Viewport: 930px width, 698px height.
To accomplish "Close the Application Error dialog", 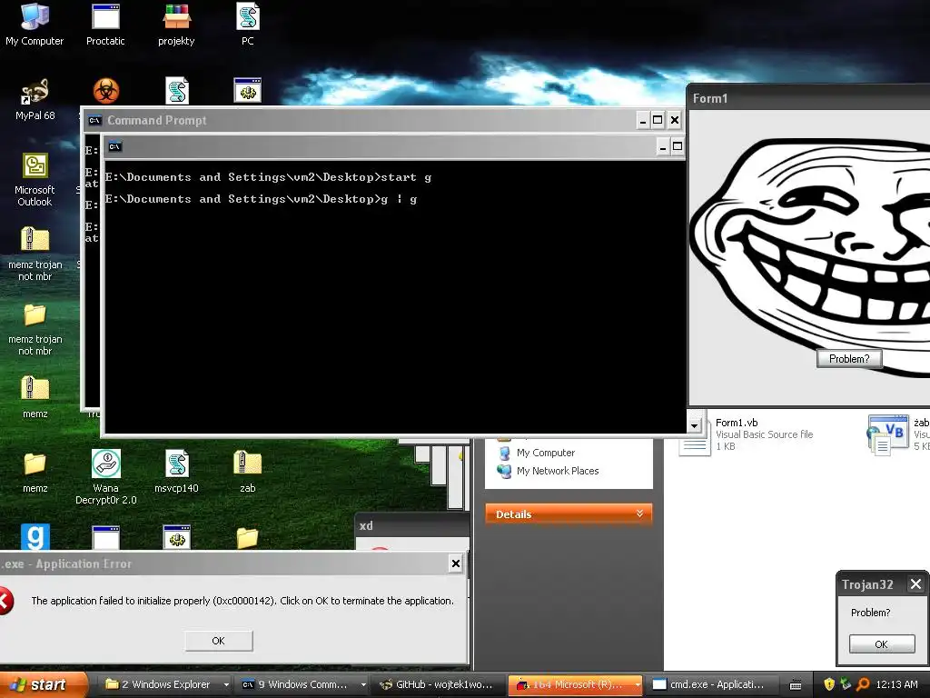I will 456,563.
